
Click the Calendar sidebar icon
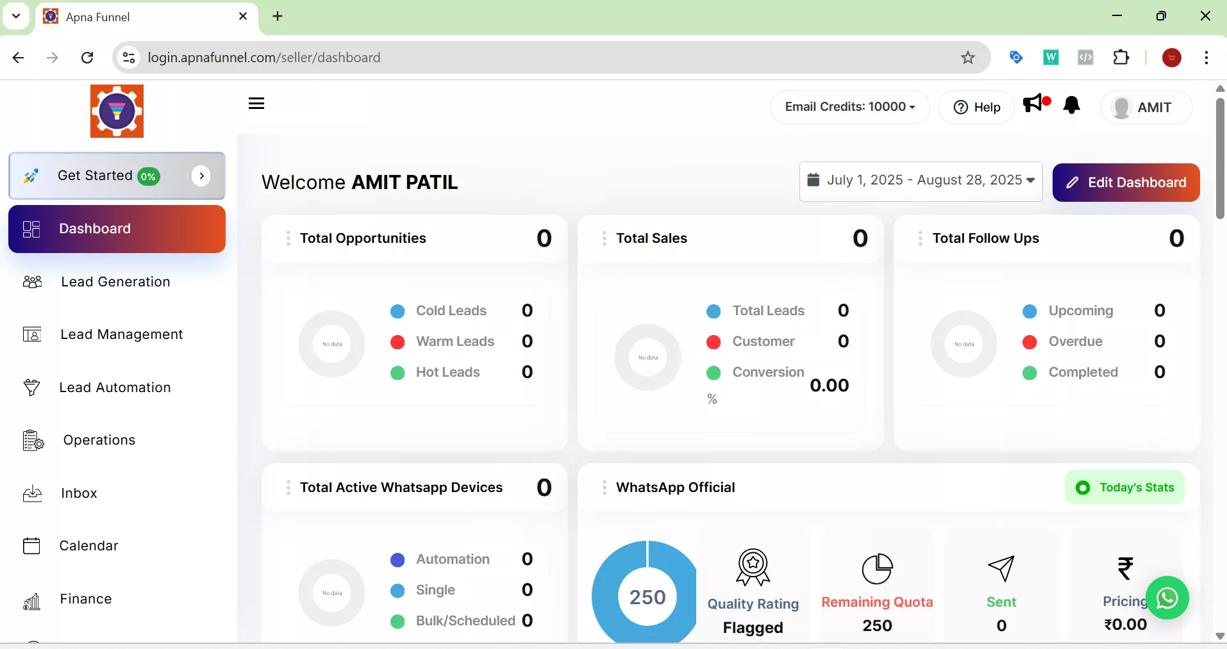pos(31,546)
